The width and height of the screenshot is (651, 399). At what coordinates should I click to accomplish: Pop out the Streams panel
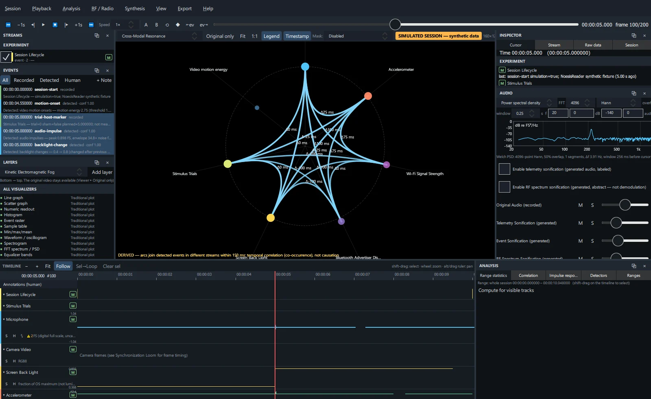pyautogui.click(x=97, y=35)
